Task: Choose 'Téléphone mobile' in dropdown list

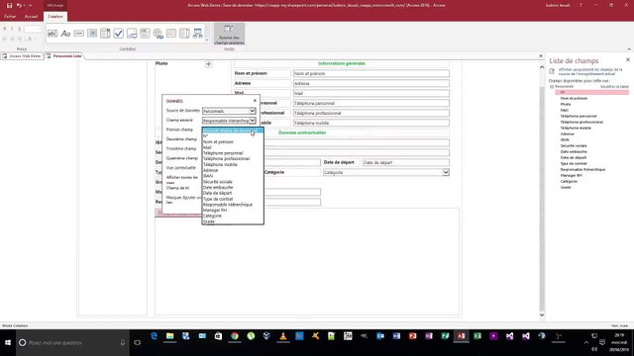Action: pyautogui.click(x=233, y=164)
